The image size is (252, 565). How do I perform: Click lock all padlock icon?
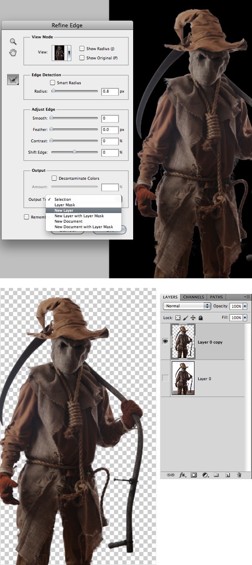coord(201,318)
